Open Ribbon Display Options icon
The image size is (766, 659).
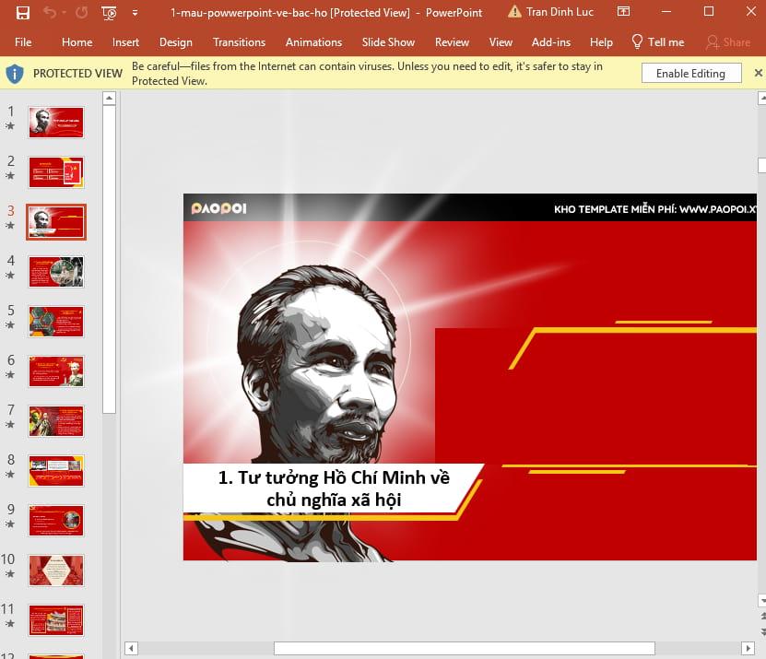click(623, 11)
